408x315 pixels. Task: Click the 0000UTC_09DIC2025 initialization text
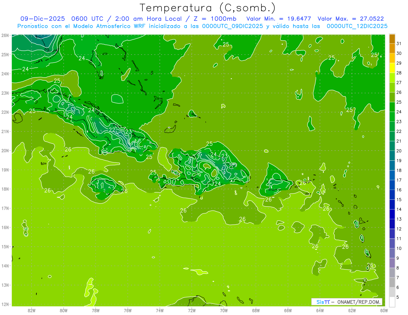click(x=232, y=26)
